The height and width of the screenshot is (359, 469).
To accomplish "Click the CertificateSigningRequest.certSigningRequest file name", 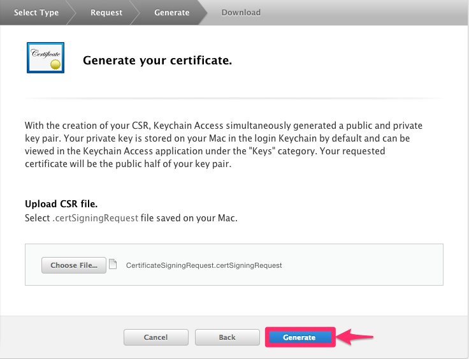I will [204, 265].
